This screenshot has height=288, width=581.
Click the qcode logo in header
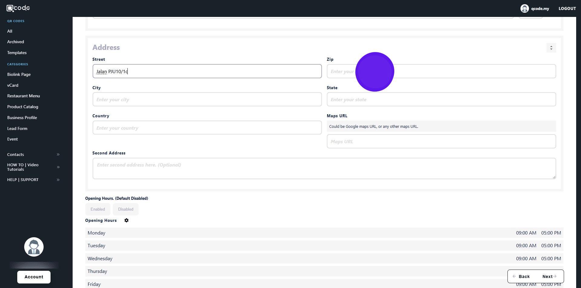(x=18, y=8)
